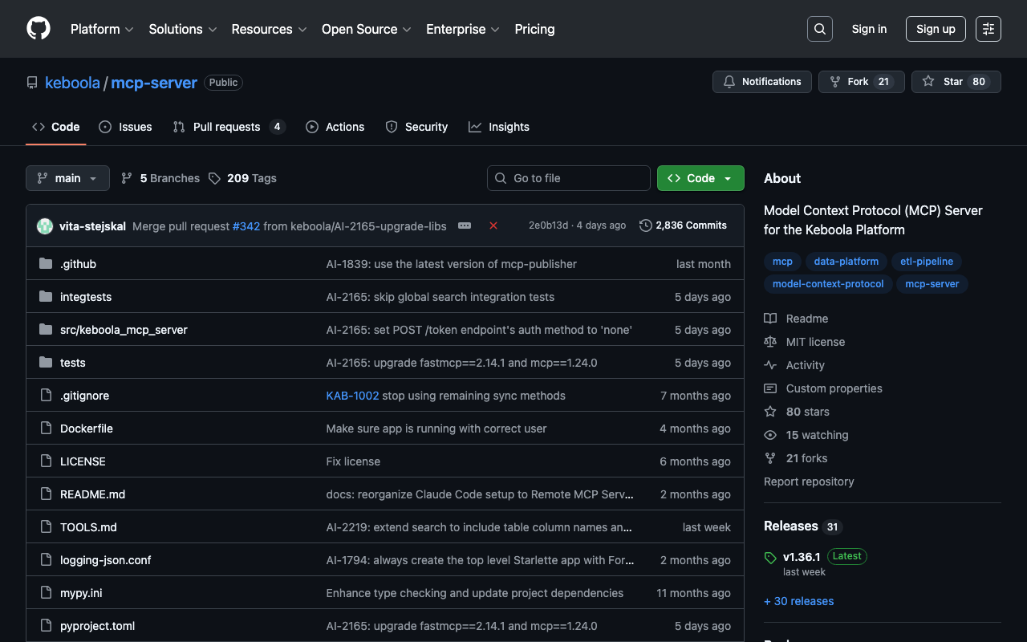Expand the green Code dropdown
Screen dimensions: 1027x642
[x=700, y=178]
